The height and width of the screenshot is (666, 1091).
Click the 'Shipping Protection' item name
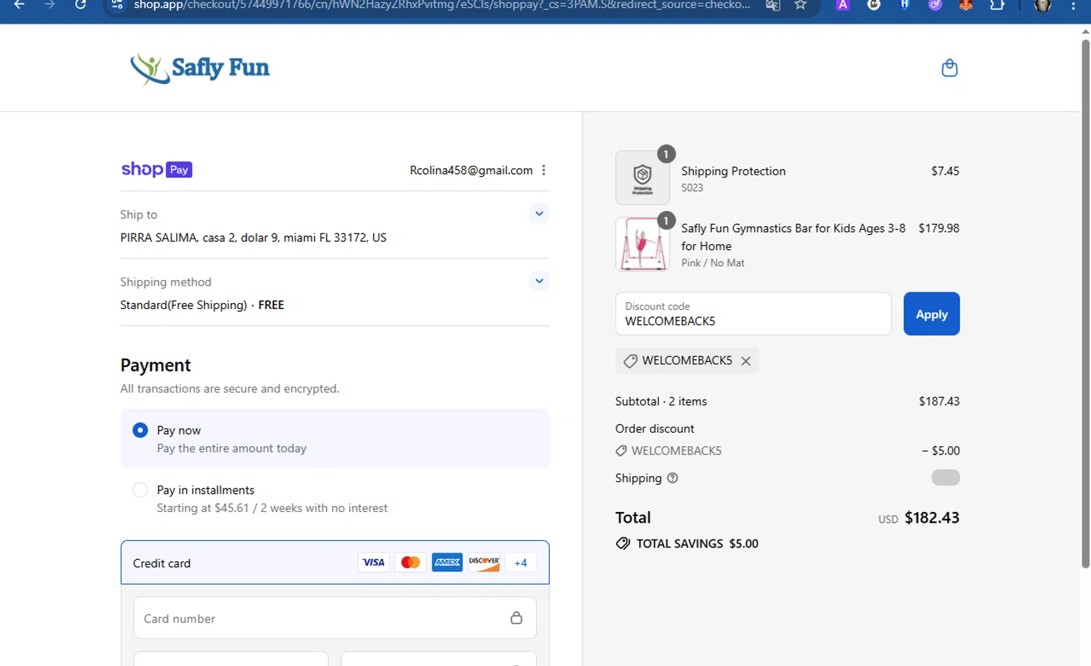(x=733, y=171)
